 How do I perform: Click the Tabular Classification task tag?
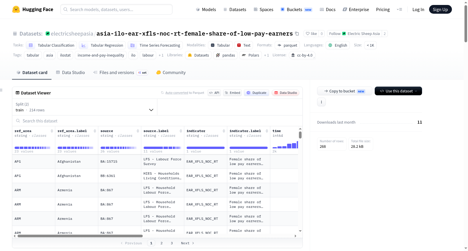click(x=51, y=45)
